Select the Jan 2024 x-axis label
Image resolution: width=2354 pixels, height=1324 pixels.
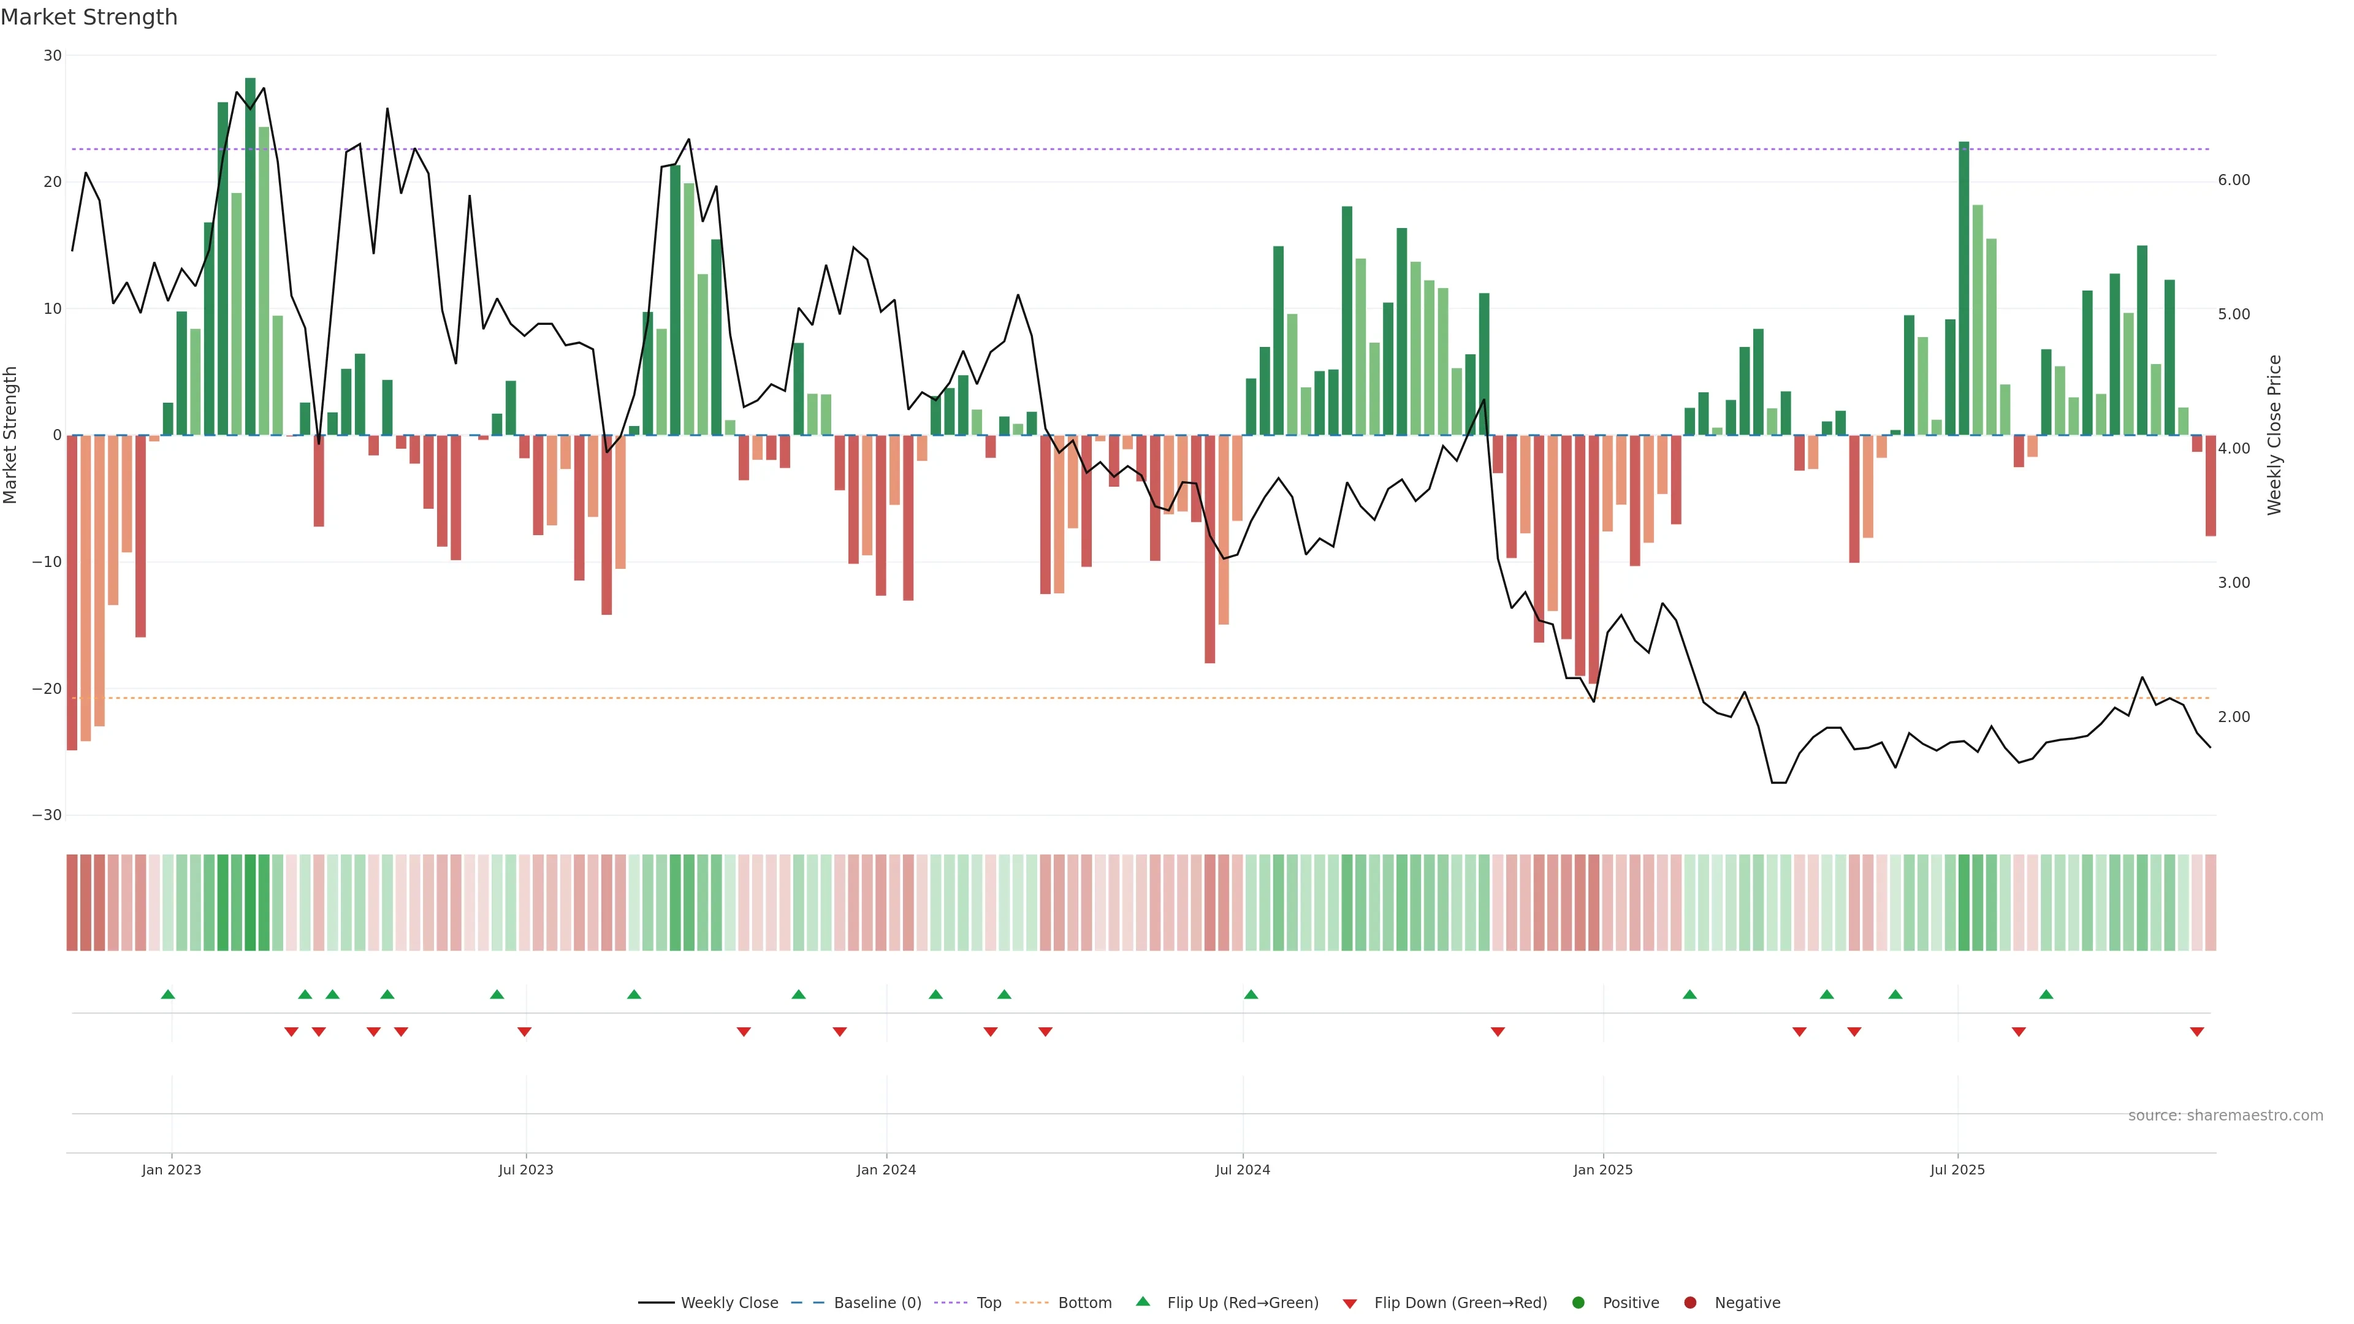click(x=885, y=1170)
